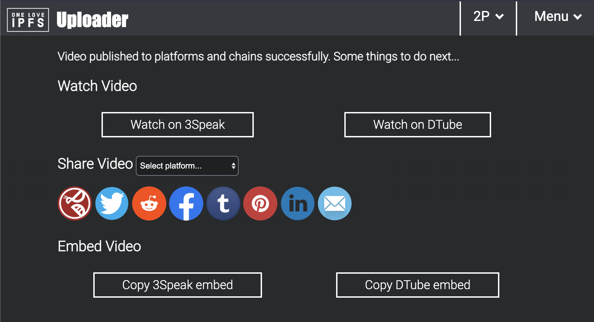Click the Uploader title text
Viewport: 594px width, 322px height.
[x=92, y=20]
